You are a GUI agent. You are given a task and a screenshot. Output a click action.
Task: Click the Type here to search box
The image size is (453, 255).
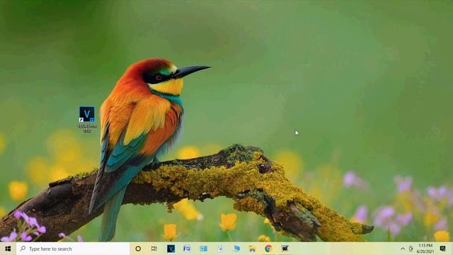[73, 249]
